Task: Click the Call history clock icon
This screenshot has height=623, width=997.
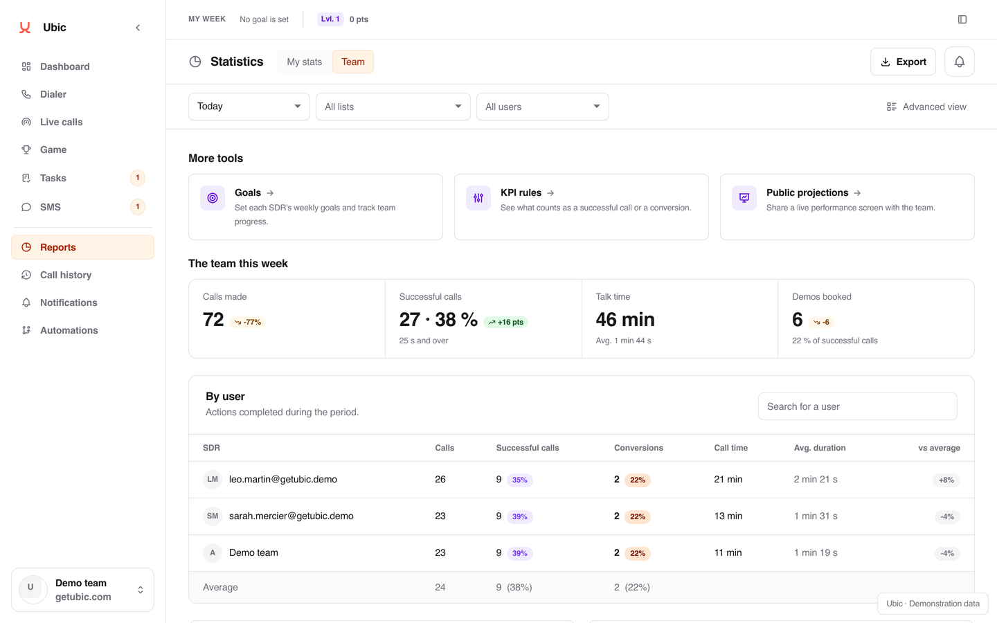Action: (x=26, y=275)
